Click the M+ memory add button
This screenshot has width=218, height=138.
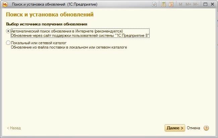[188, 5]
